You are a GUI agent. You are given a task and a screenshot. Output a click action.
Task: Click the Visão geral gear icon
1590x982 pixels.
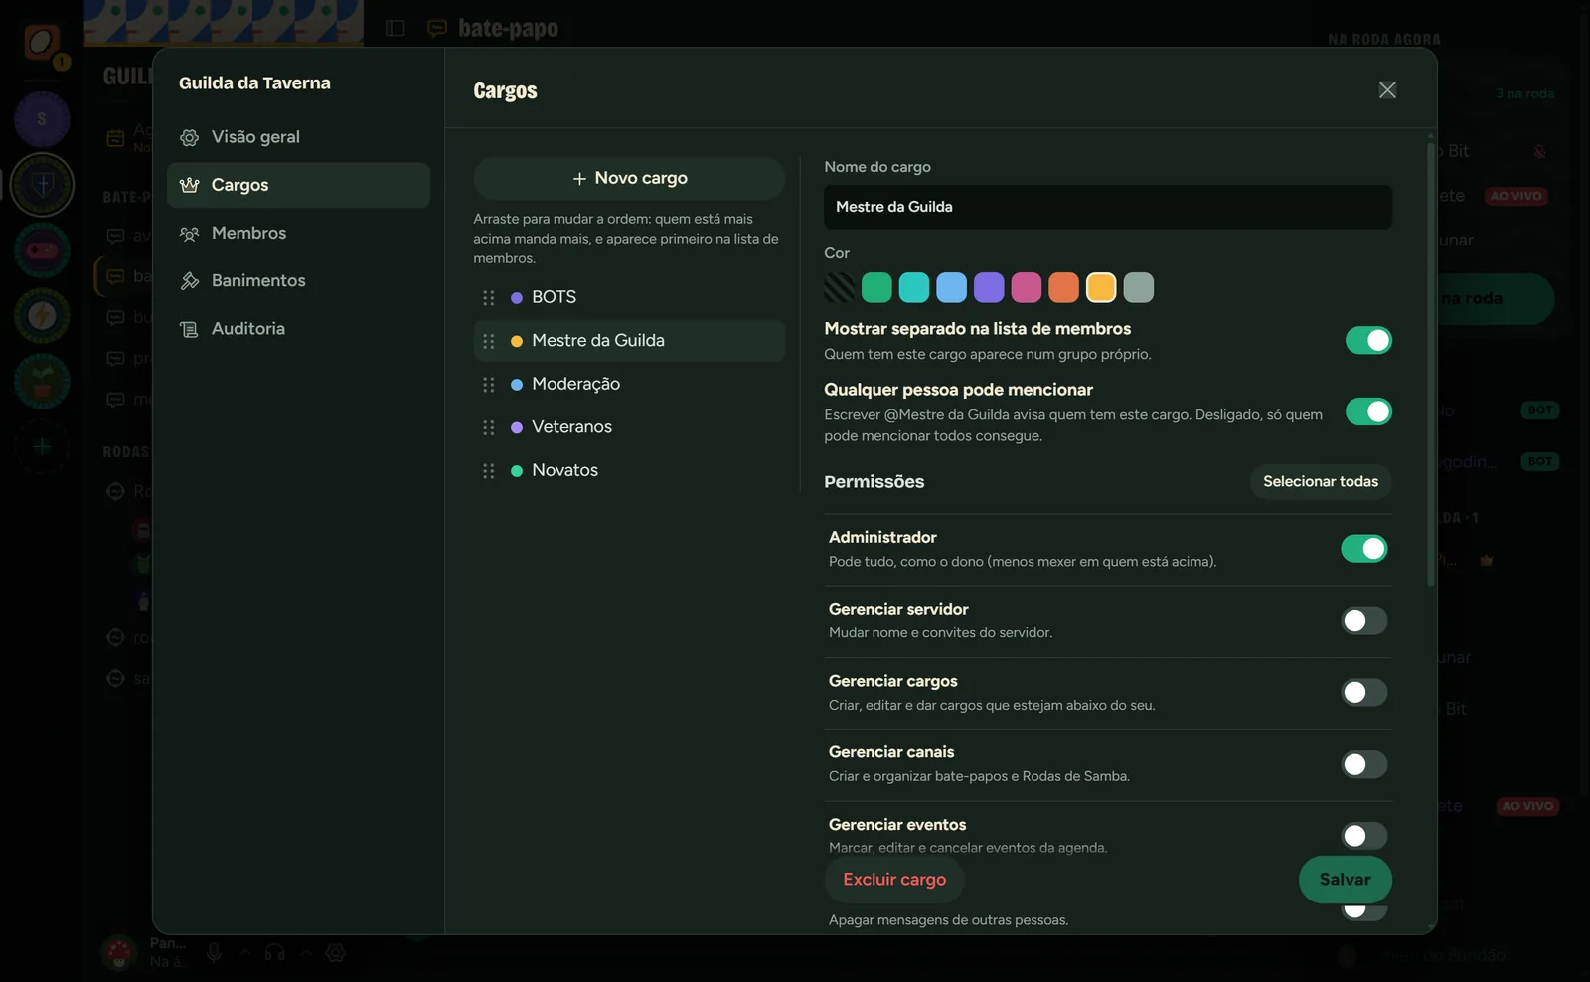(x=190, y=137)
